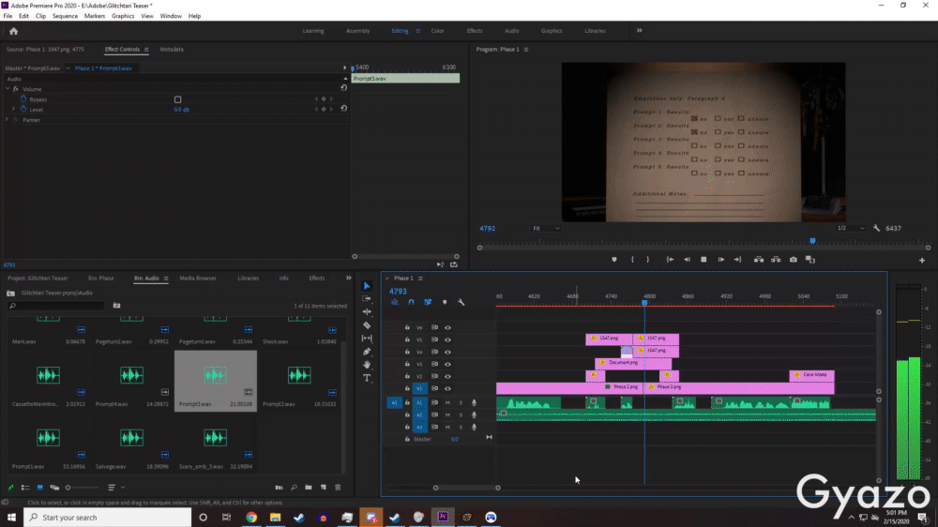Image resolution: width=938 pixels, height=527 pixels.
Task: Hide track V3 output eye
Action: point(447,364)
